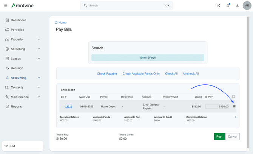Image resolution: width=253 pixels, height=154 pixels.
Task: Uncheck bill 12319 checkbox
Action: coord(234,106)
